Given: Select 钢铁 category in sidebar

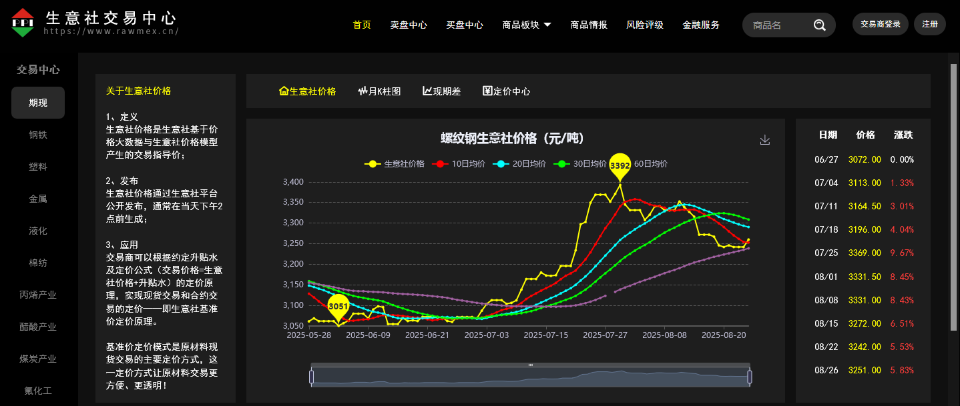Looking at the screenshot, I should click(x=38, y=135).
